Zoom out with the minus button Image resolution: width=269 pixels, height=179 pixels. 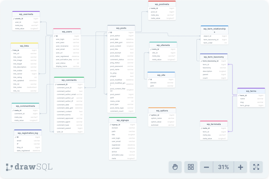pos(206,167)
